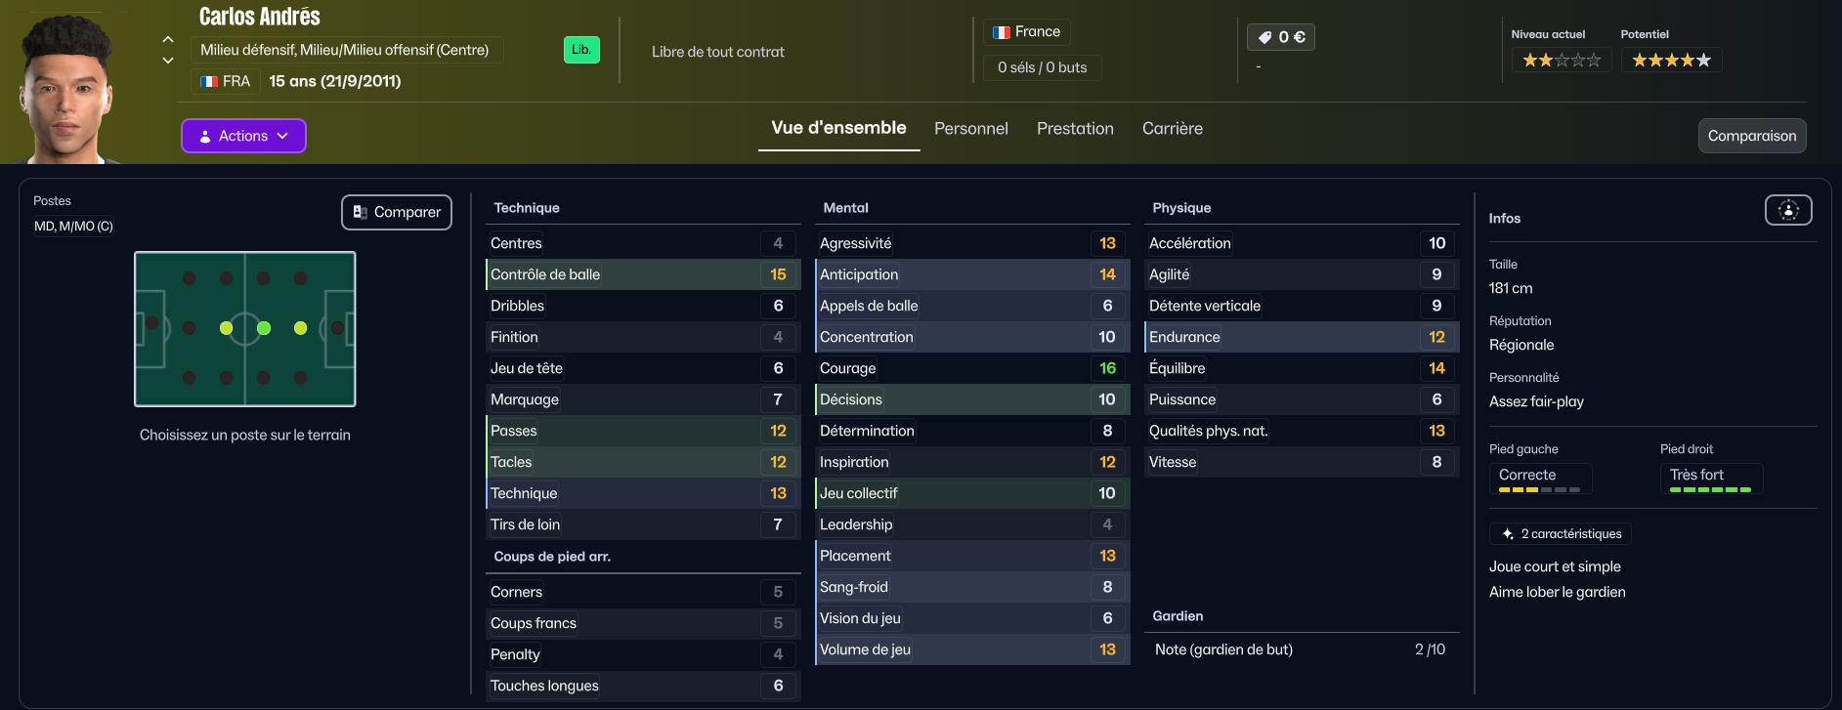The height and width of the screenshot is (710, 1842).
Task: Expand the Milieu défensif positions field
Action: (345, 50)
